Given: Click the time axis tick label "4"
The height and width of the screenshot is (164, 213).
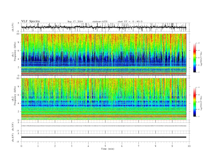Looking at the screenshot, I should click(88, 146).
